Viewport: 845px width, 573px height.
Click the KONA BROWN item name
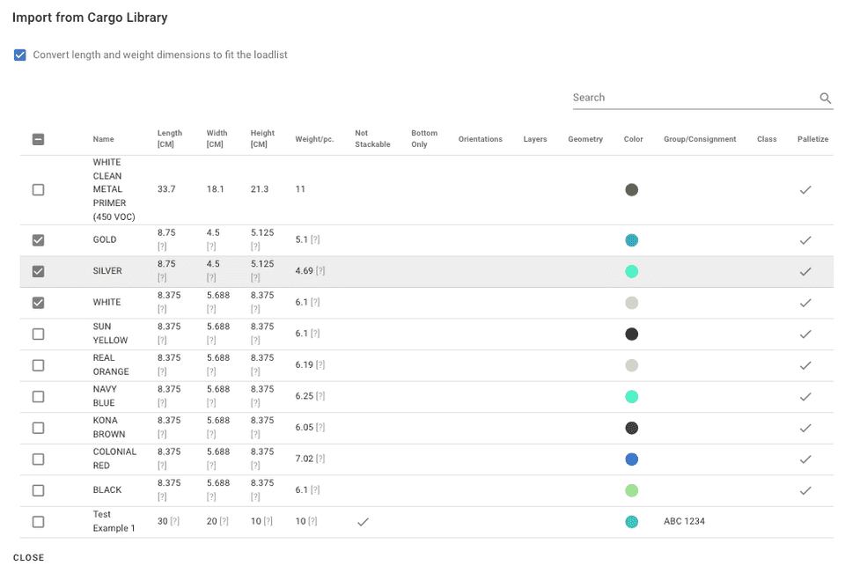(109, 428)
